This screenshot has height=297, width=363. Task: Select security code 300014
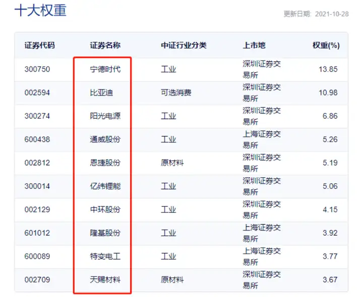[x=37, y=186]
